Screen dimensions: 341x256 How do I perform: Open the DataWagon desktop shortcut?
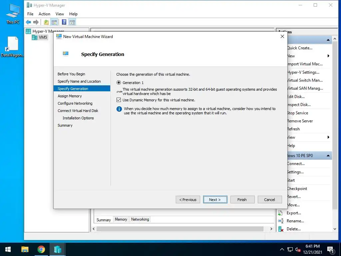[x=12, y=47]
